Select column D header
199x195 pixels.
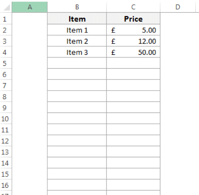pyautogui.click(x=178, y=7)
